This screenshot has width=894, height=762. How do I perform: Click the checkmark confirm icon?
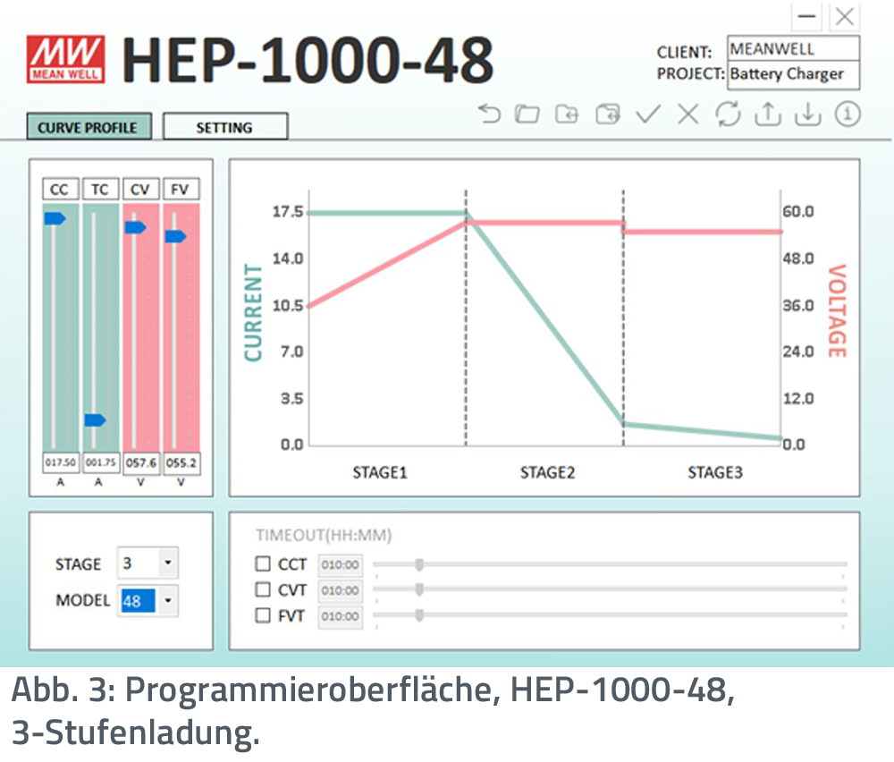[x=648, y=114]
